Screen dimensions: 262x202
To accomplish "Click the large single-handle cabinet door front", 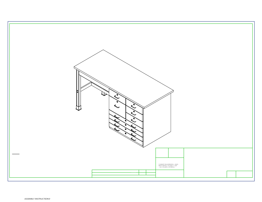I will click(x=117, y=107).
